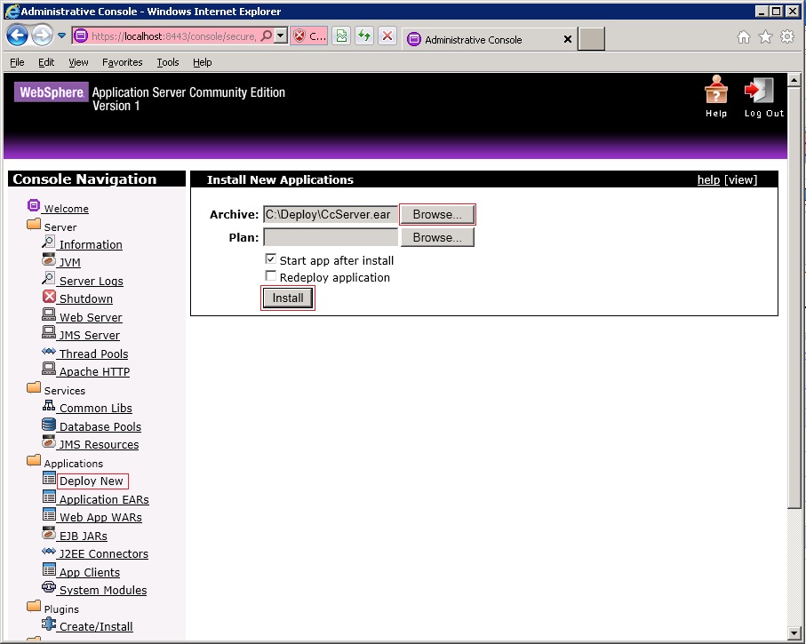The height and width of the screenshot is (644, 806).
Task: Click the Plan file input field
Action: point(331,237)
